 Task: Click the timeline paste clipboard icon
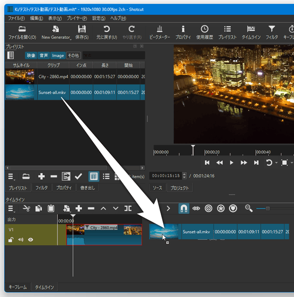[51, 209]
